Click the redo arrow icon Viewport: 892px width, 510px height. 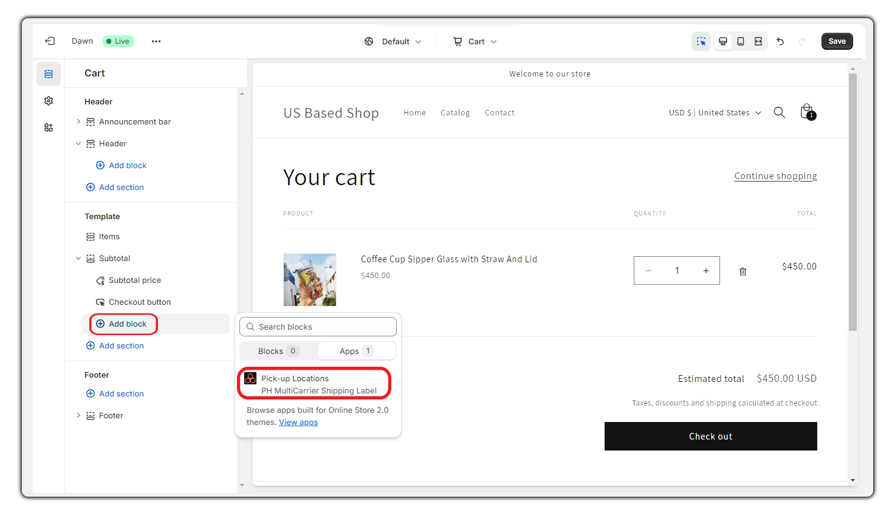coord(802,41)
